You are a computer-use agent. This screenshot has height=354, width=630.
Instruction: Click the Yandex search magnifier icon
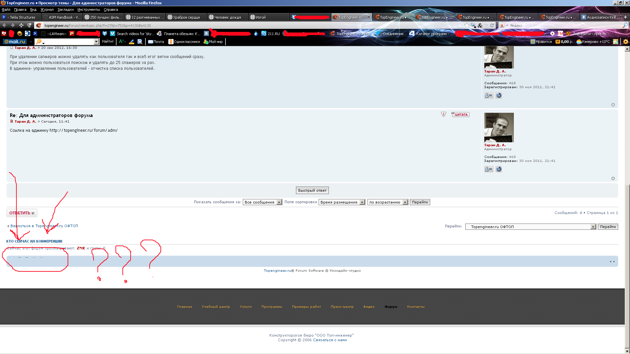[625, 25]
